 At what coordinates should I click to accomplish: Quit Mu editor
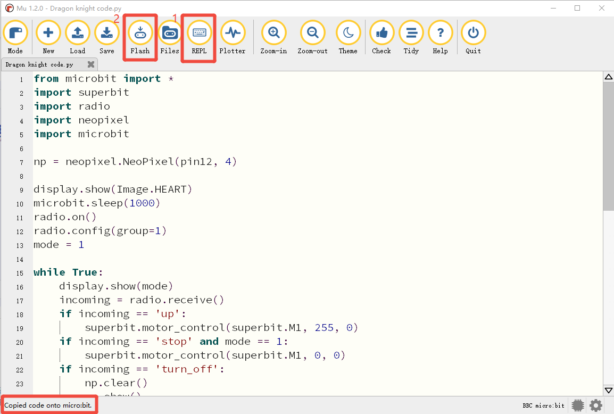click(x=473, y=38)
